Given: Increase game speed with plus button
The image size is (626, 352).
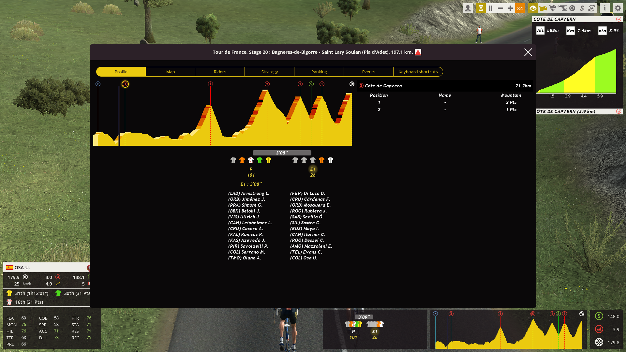Looking at the screenshot, I should (510, 8).
